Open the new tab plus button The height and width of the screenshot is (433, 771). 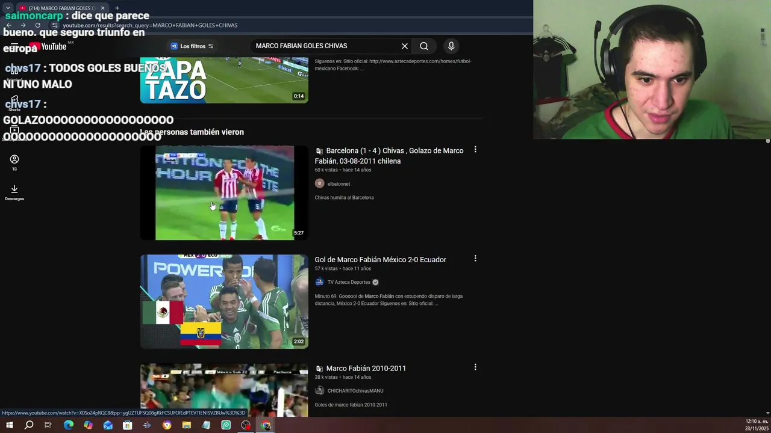point(117,8)
